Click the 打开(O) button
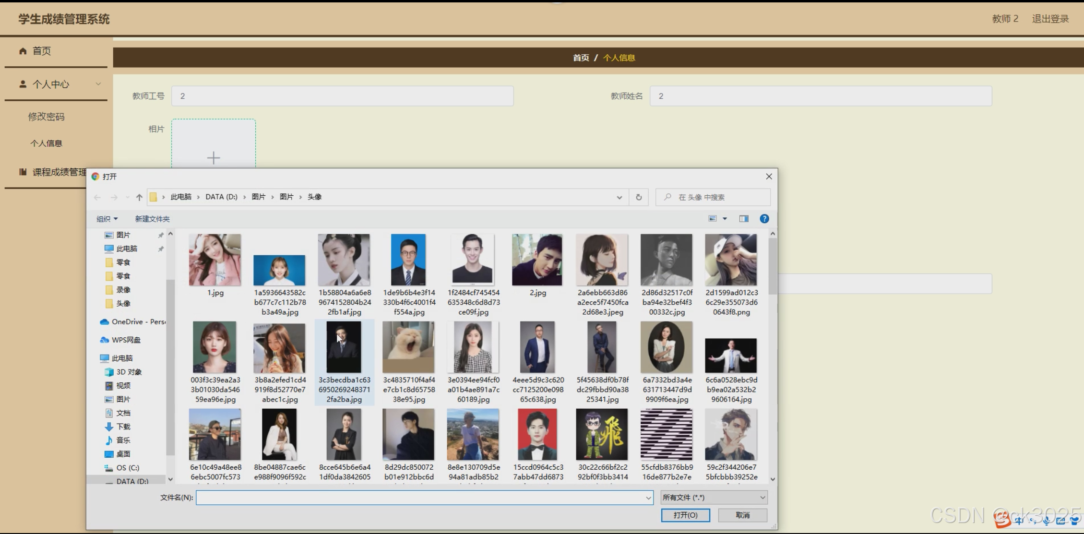Viewport: 1084px width, 534px height. tap(685, 515)
